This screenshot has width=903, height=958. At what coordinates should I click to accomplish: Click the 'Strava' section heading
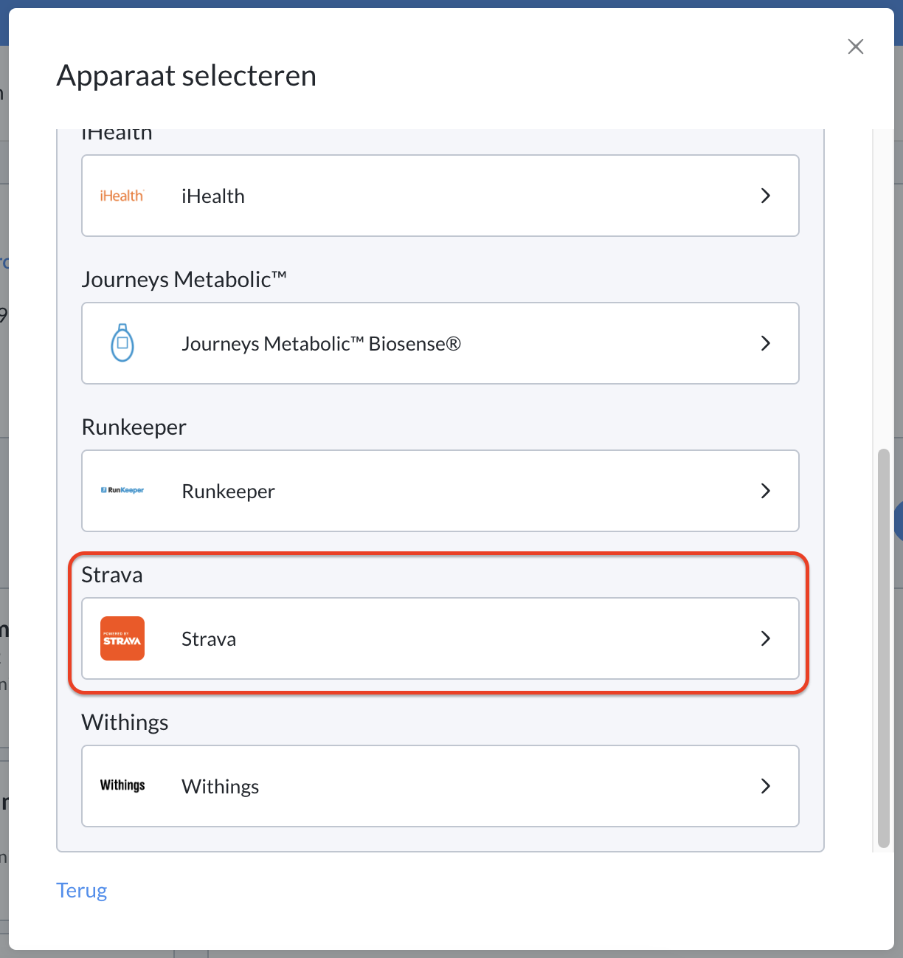(x=112, y=575)
